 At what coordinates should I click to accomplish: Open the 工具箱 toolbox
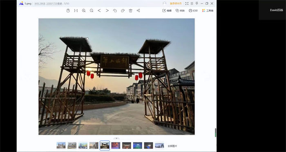(208, 11)
